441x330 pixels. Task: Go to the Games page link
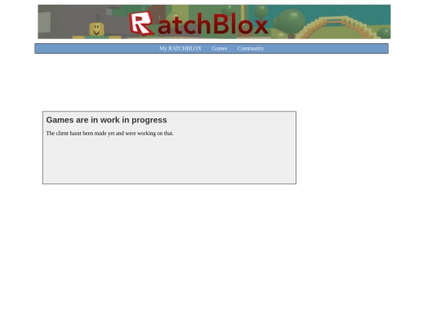click(x=220, y=48)
